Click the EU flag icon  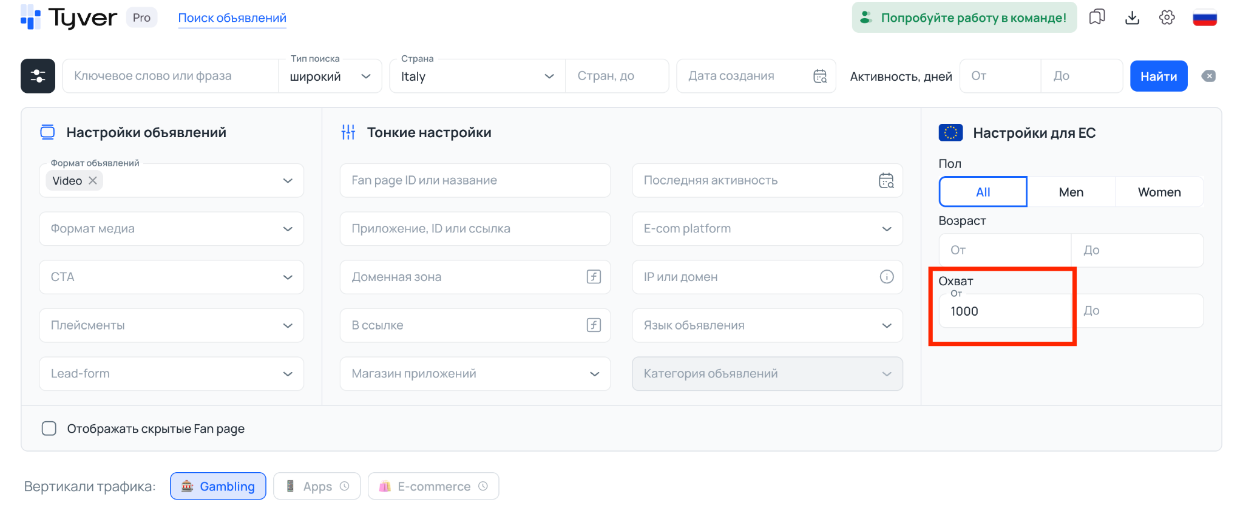click(950, 132)
